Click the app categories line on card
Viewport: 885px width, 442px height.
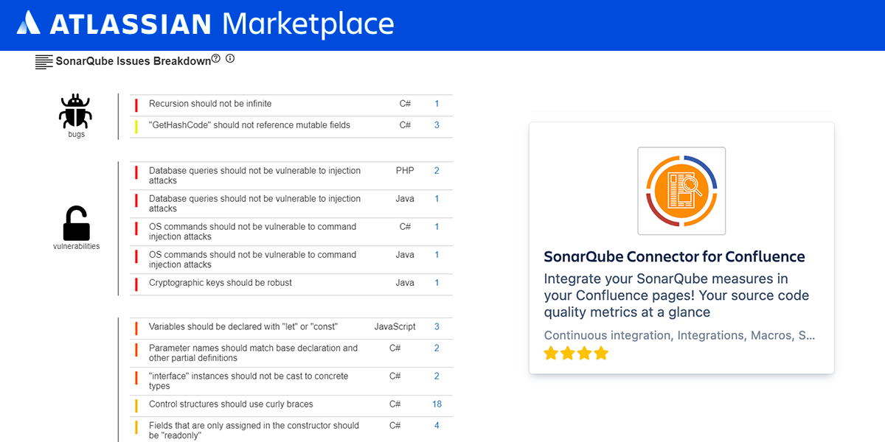679,335
